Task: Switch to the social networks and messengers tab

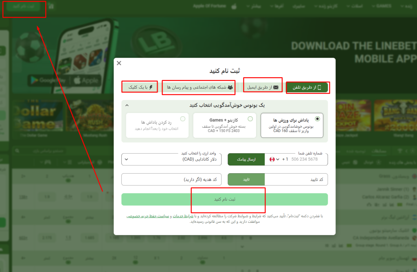Action: click(200, 87)
